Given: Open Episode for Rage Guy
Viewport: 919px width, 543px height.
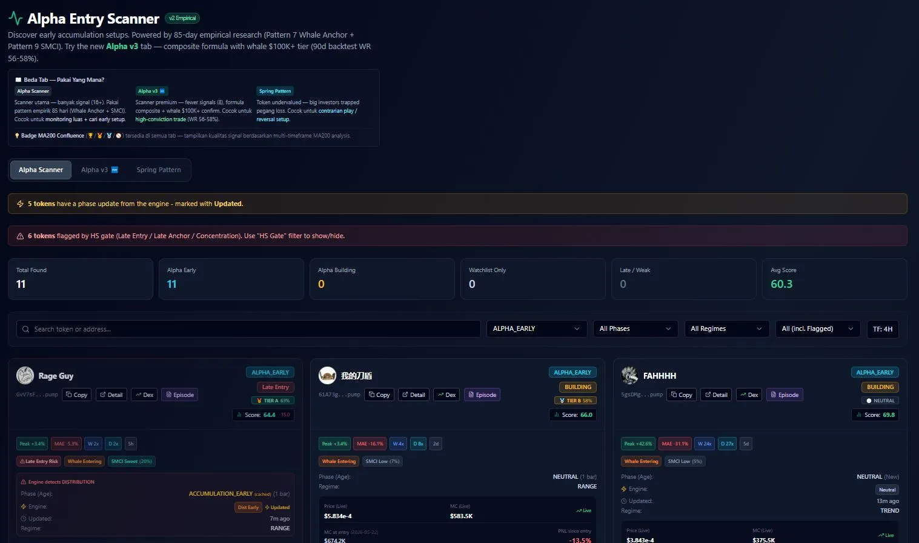Looking at the screenshot, I should [180, 395].
